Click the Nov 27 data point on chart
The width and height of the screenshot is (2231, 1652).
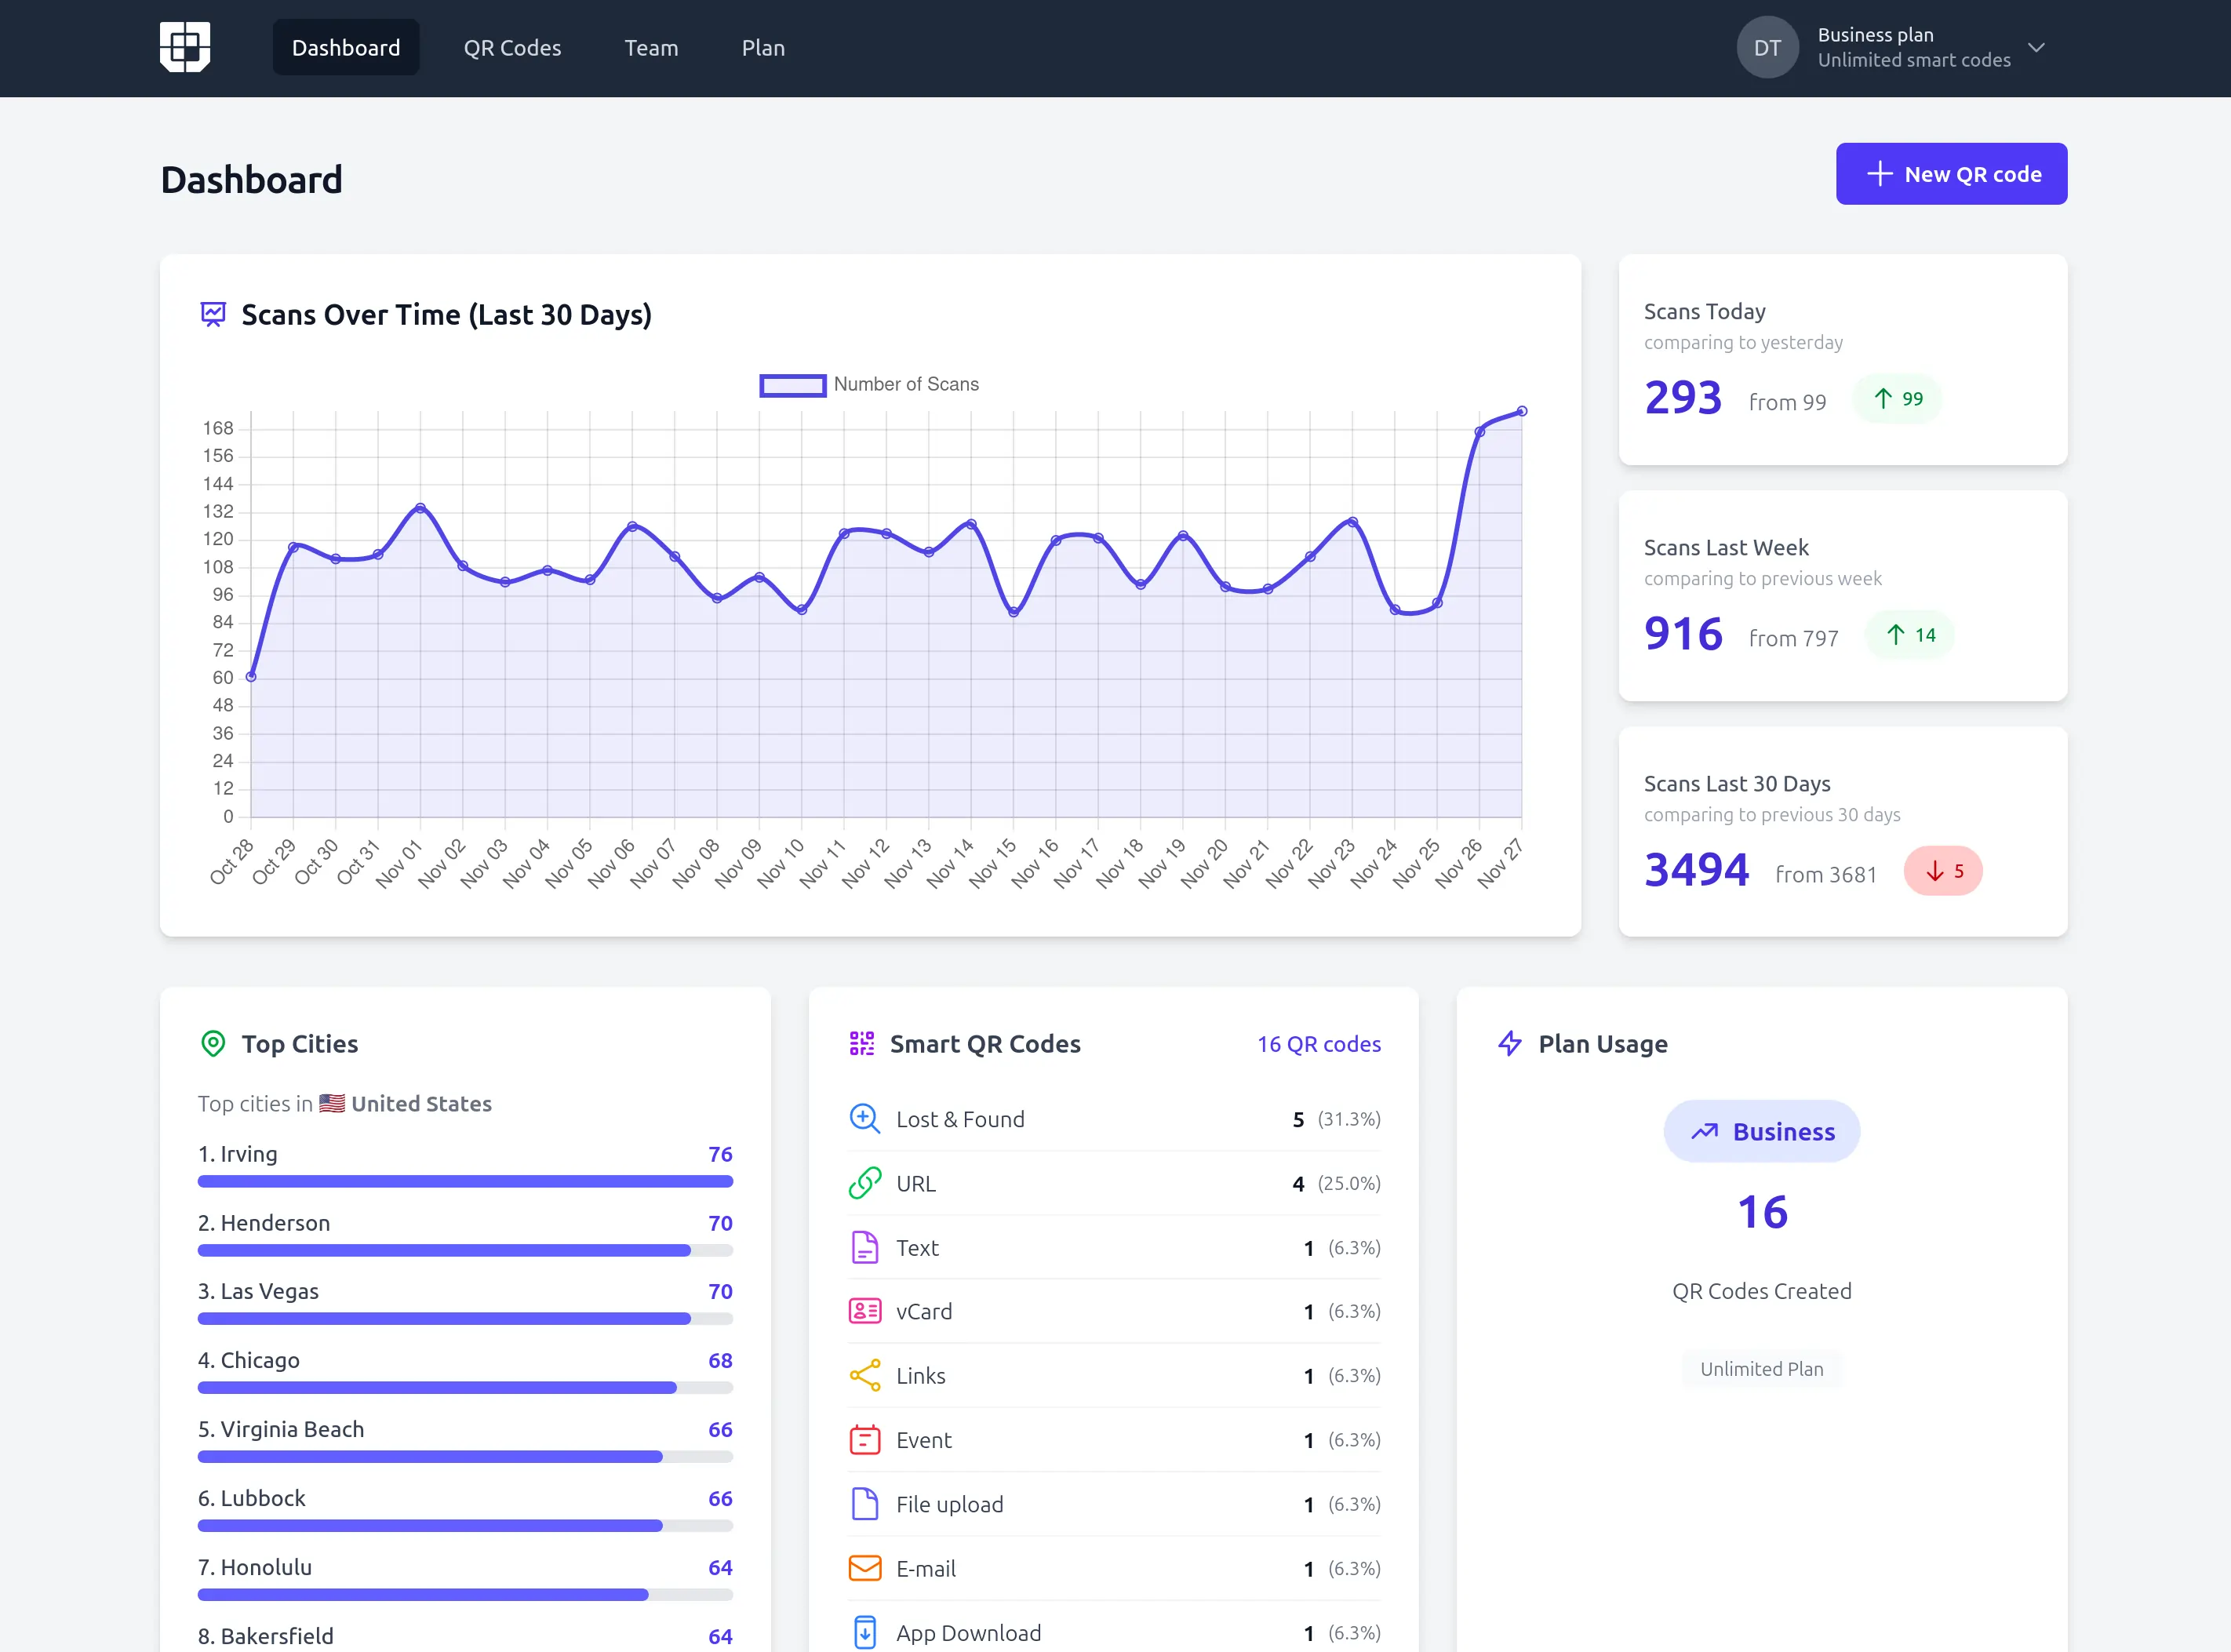click(1521, 411)
